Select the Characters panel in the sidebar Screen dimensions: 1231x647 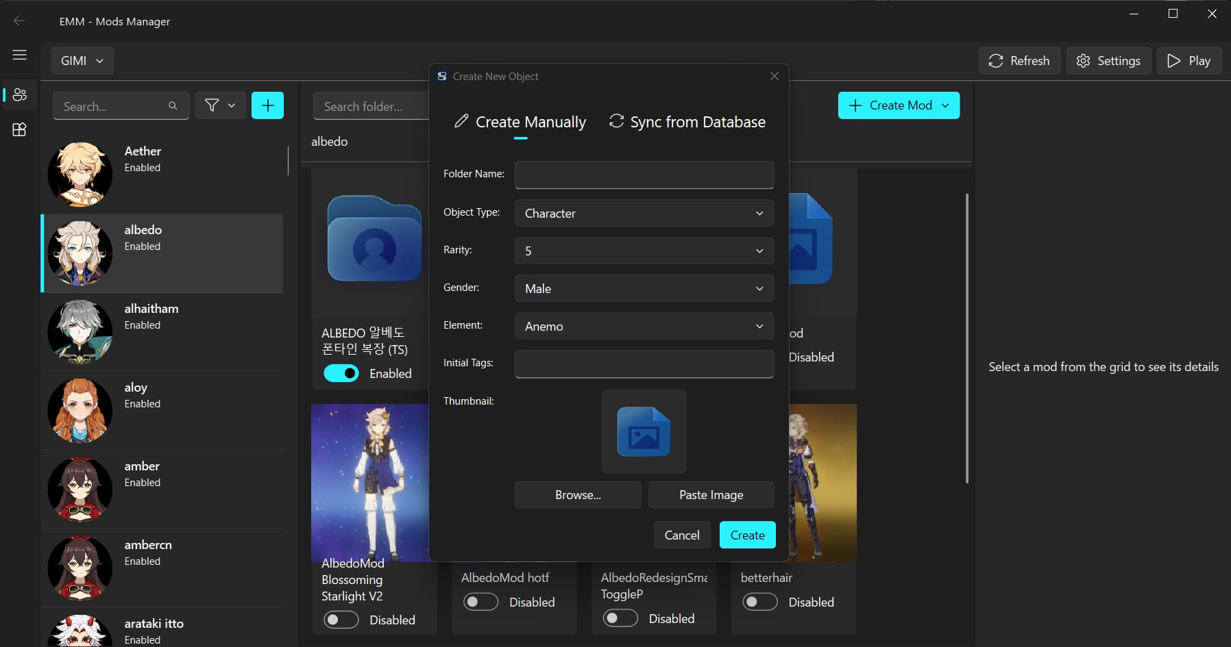(x=19, y=95)
